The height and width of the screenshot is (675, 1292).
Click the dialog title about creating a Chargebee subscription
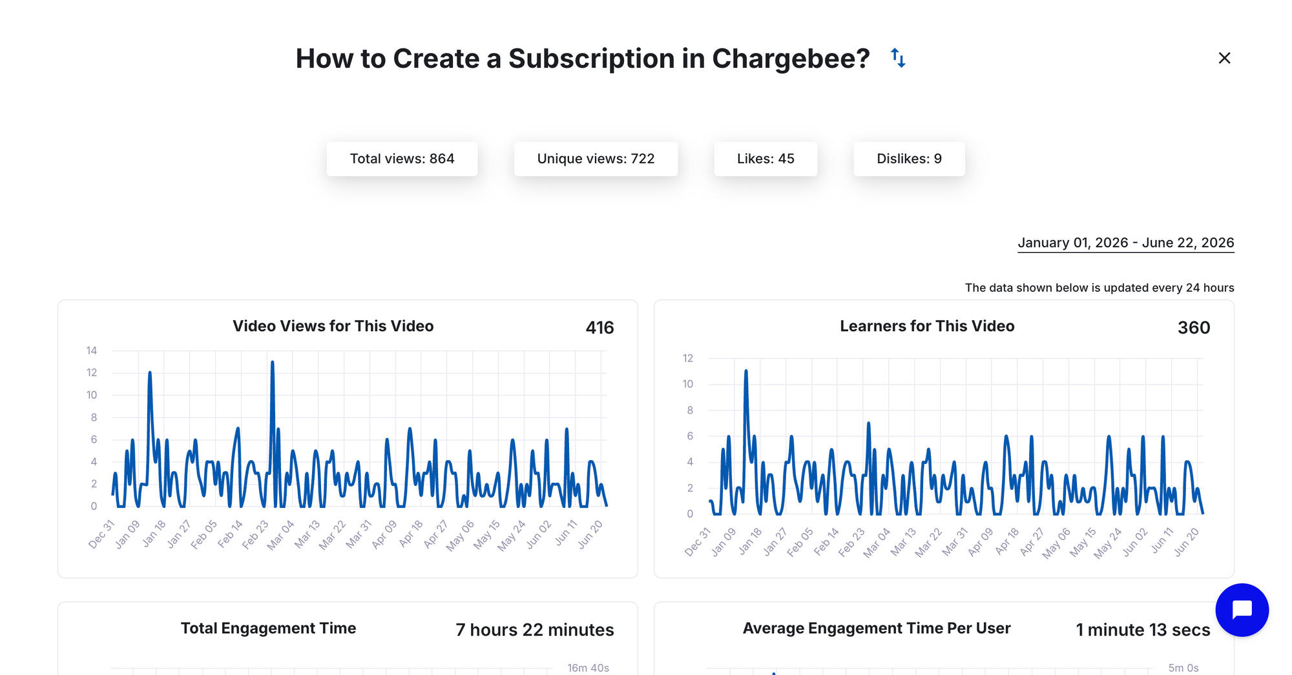(x=583, y=58)
